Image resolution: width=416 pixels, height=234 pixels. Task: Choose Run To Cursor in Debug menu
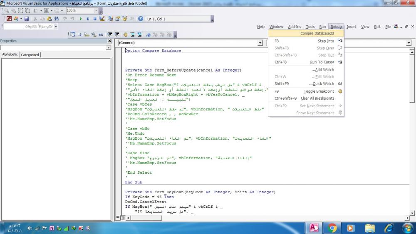pyautogui.click(x=306, y=62)
